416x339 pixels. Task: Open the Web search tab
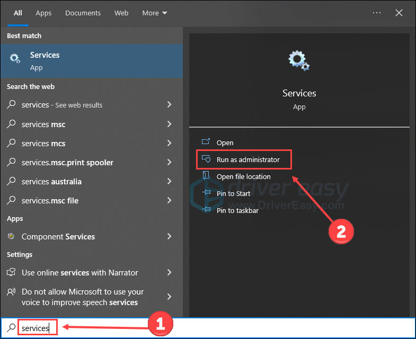[121, 13]
